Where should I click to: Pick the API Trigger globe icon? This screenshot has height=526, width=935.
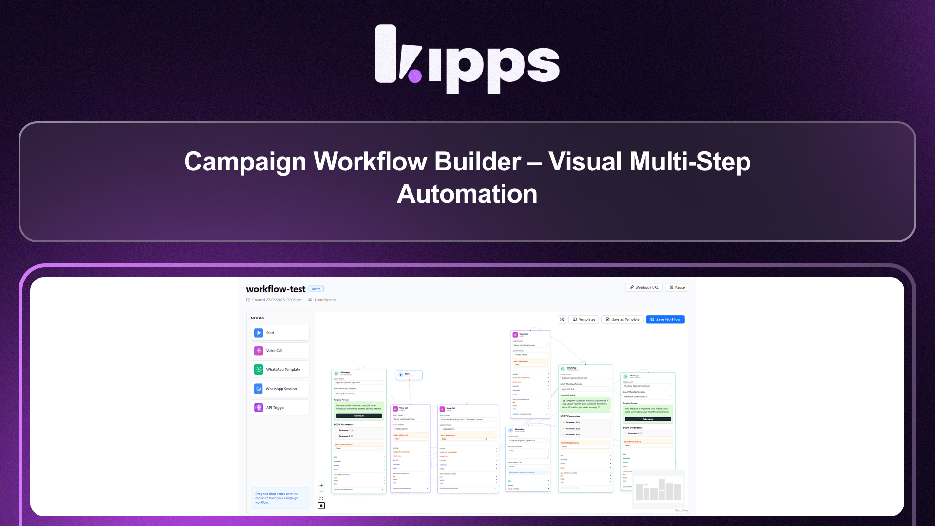(259, 407)
